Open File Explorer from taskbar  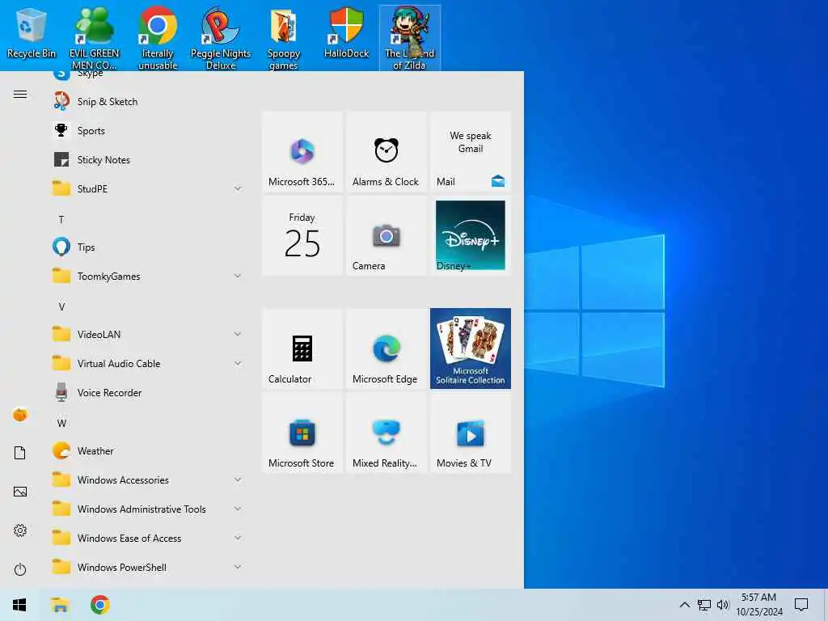pyautogui.click(x=60, y=605)
